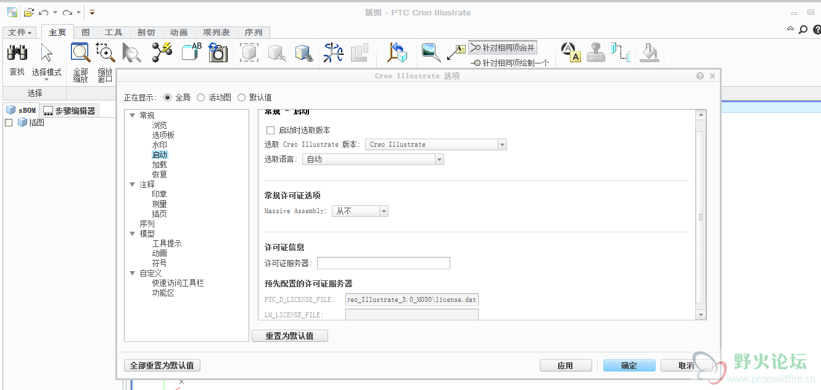The height and width of the screenshot is (390, 821).
Task: Click the open folder icon in quick access
Action: [x=28, y=12]
